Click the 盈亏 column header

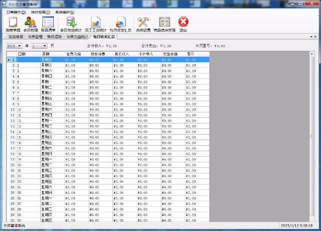tap(197, 54)
